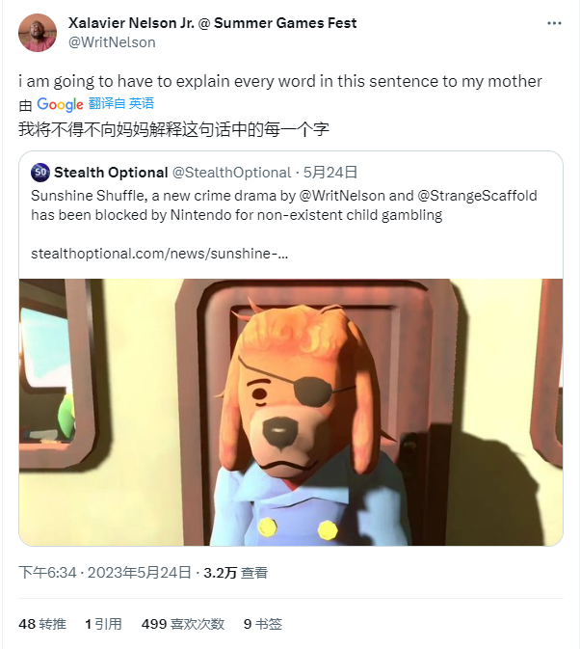This screenshot has height=649, width=580.
Task: Click the @StealthOptional handle
Action: 230,173
